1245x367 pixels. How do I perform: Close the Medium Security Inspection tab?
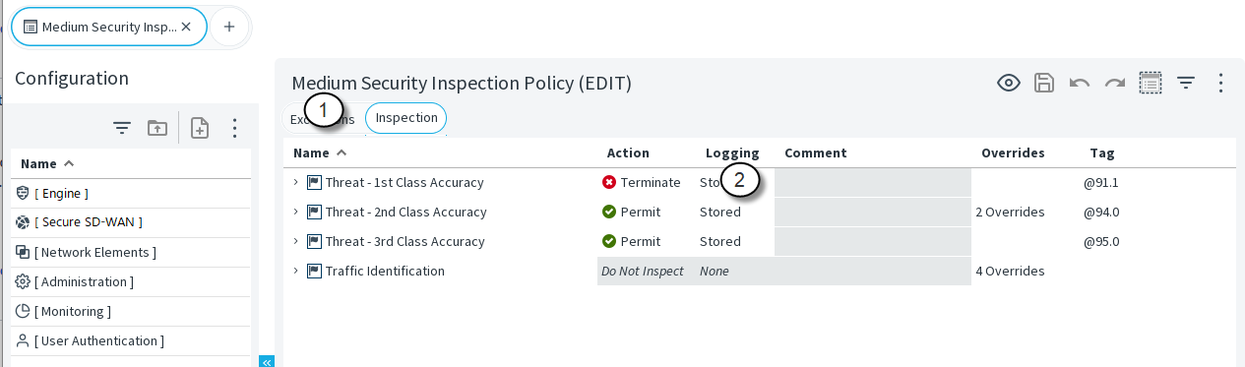coord(186,27)
